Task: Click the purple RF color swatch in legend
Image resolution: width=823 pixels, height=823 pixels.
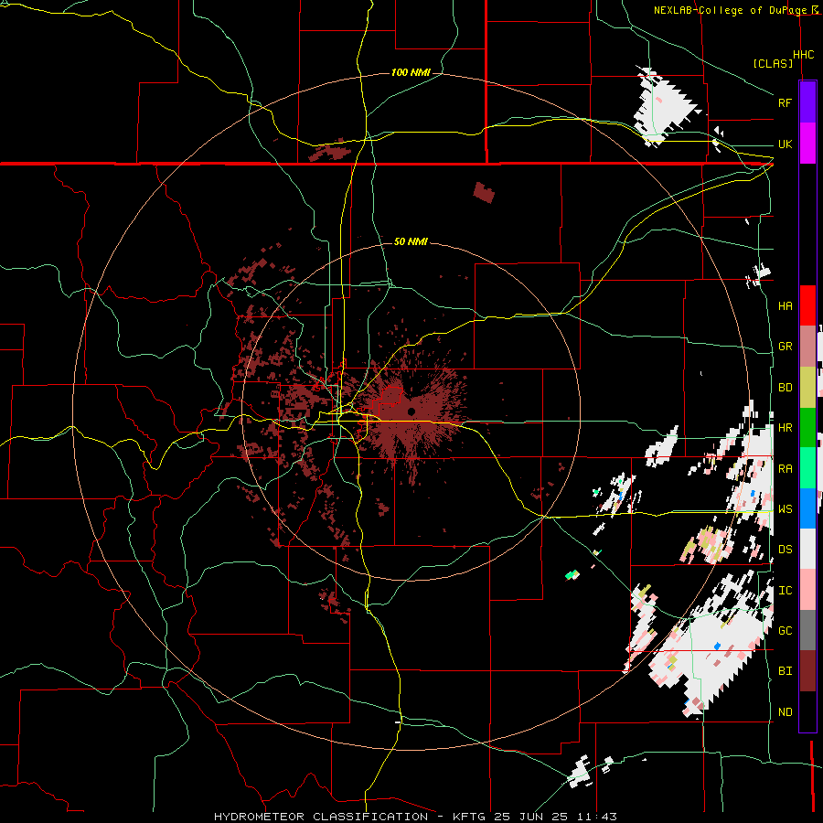Action: (807, 102)
